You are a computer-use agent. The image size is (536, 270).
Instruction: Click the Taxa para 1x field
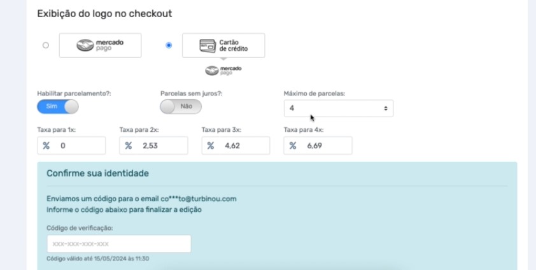pyautogui.click(x=71, y=146)
